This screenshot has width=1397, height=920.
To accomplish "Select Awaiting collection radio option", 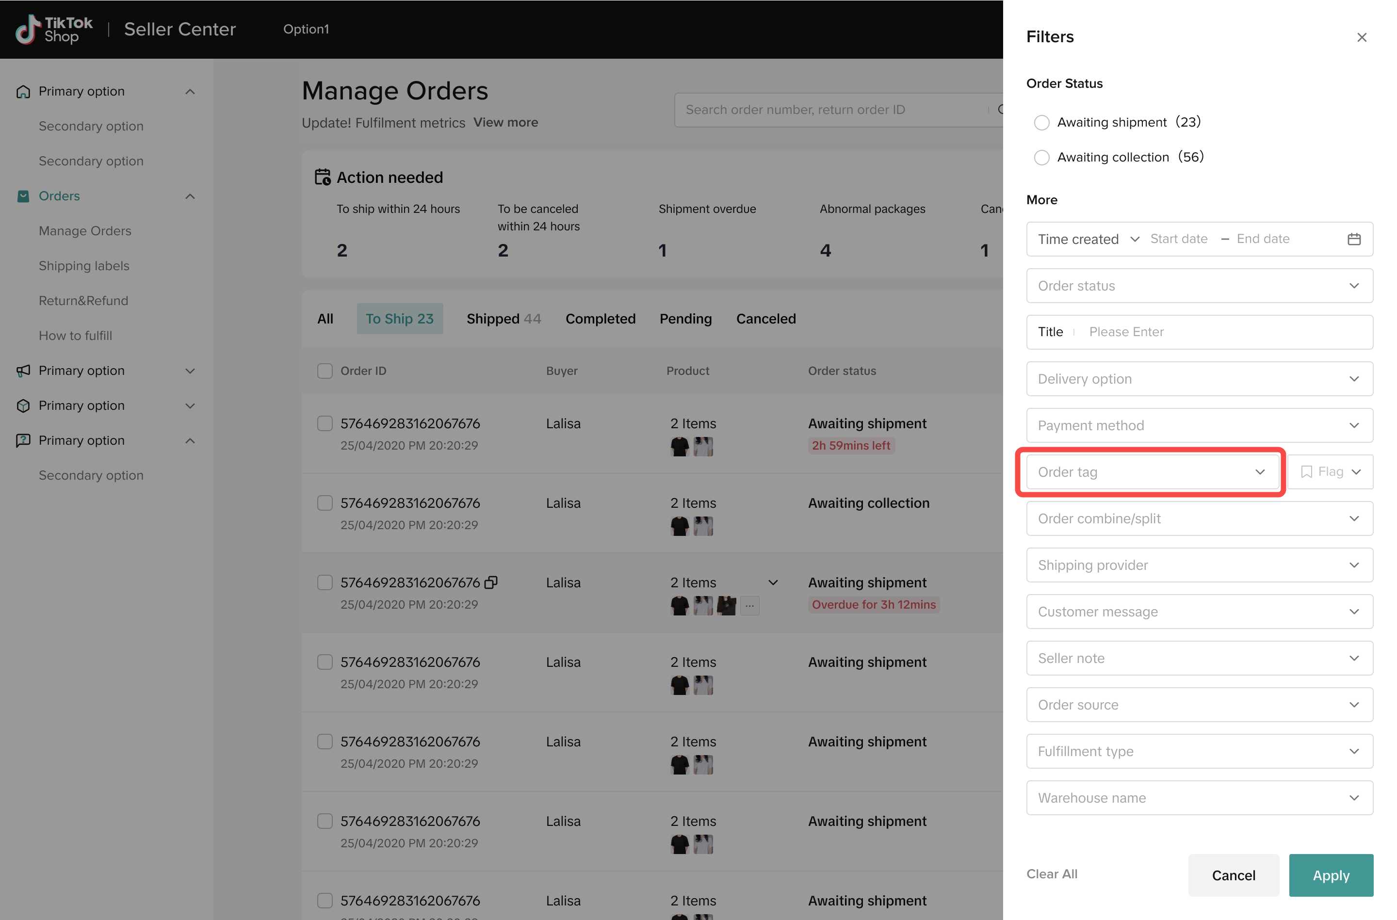I will tap(1042, 157).
